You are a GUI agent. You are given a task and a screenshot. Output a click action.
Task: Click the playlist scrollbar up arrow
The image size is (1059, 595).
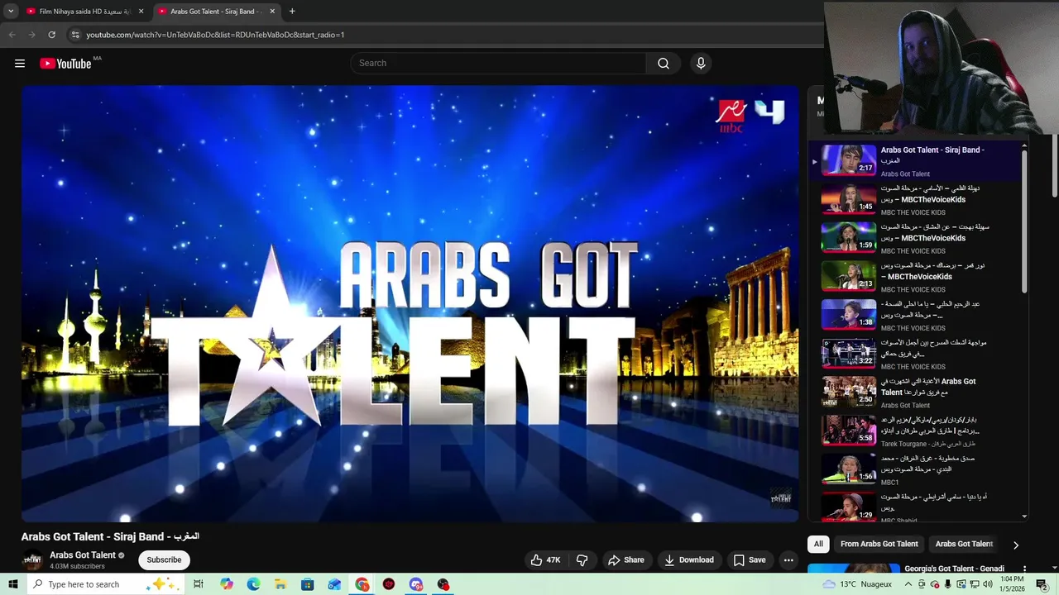click(x=1024, y=146)
